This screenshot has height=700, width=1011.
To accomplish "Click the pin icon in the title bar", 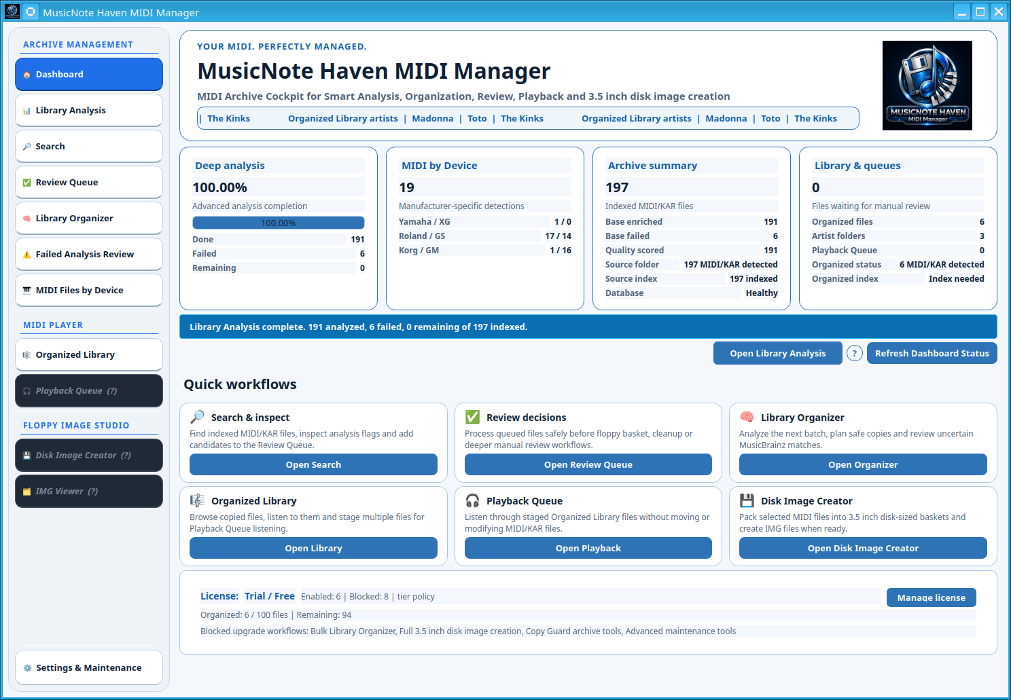I will coord(31,12).
